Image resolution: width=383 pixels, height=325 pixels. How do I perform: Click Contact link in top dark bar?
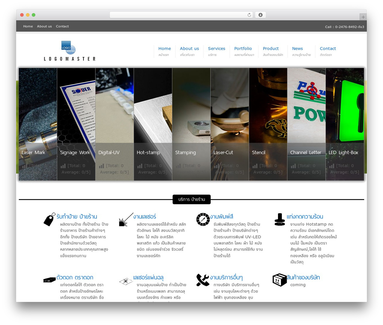pos(62,26)
